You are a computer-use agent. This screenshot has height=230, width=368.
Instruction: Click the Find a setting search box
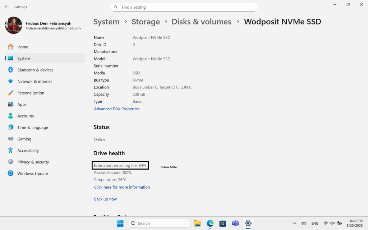[x=184, y=7]
